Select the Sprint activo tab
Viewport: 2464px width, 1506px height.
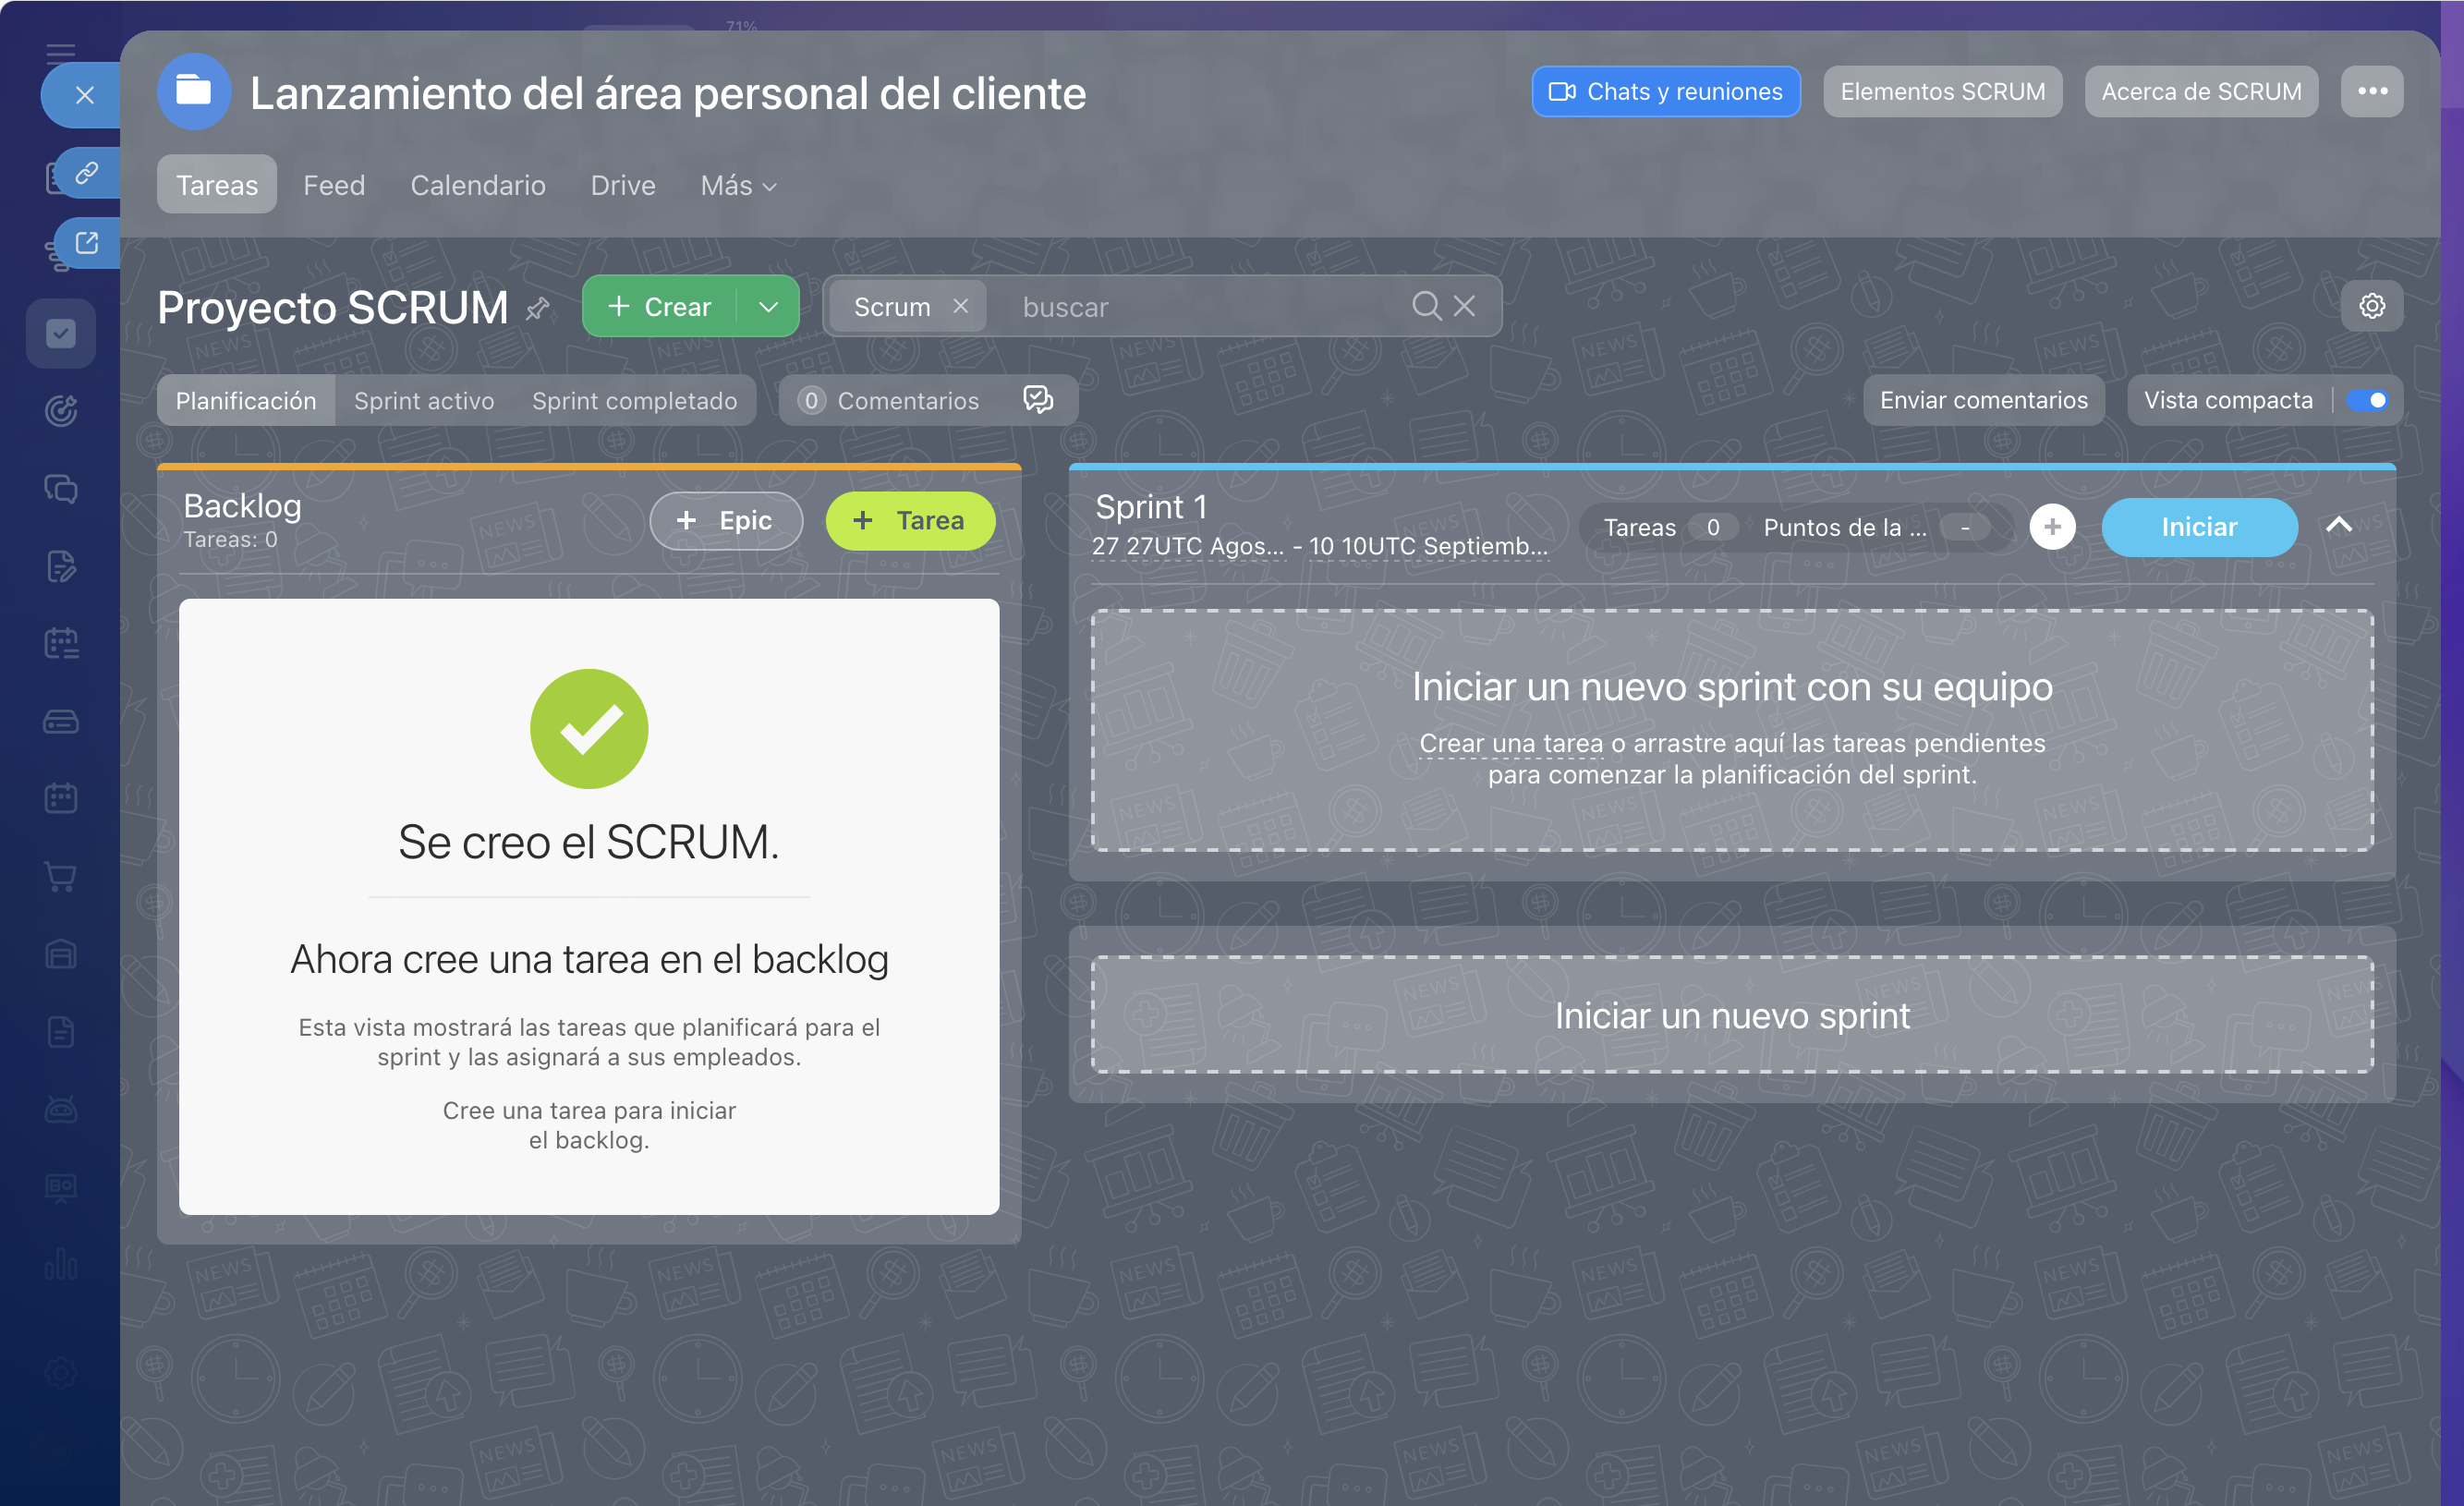point(424,400)
